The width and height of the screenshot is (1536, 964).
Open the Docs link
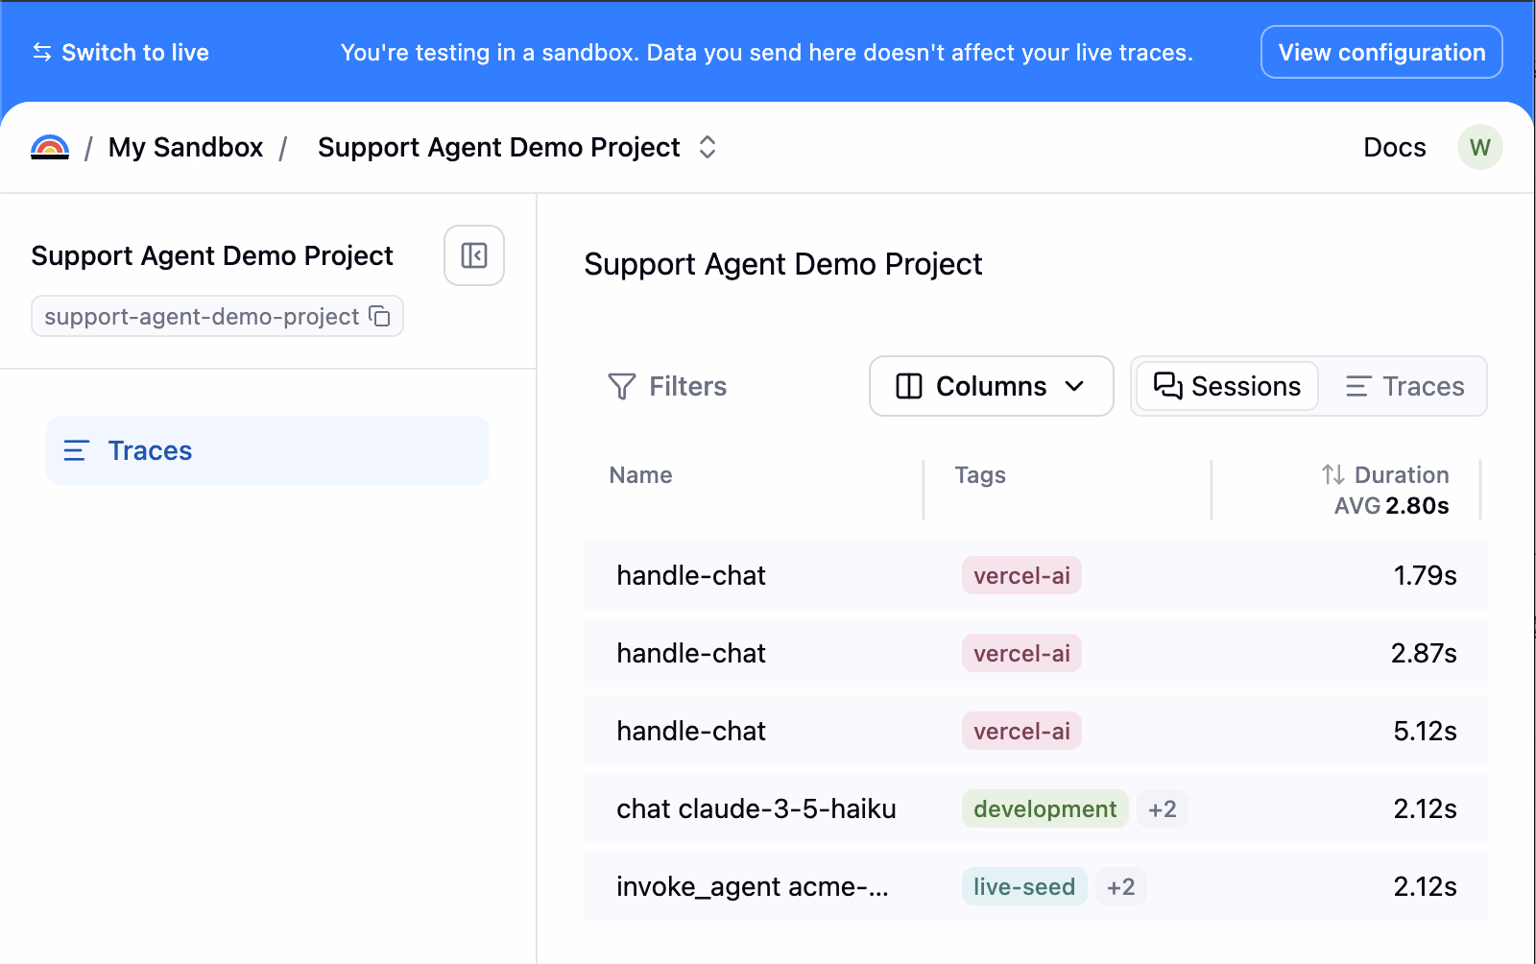pos(1394,147)
